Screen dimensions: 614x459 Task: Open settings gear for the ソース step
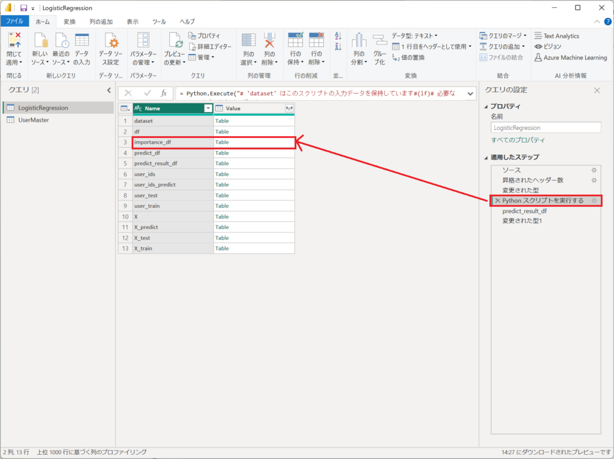click(594, 170)
